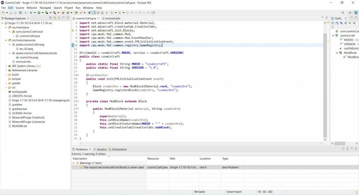Open dropdown arrow next to Run button
This screenshot has width=359, height=195.
[43, 13]
